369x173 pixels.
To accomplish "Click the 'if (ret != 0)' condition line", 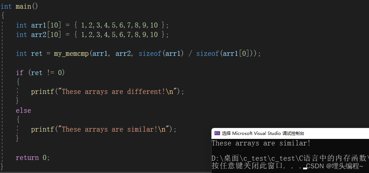I will coord(40,73).
